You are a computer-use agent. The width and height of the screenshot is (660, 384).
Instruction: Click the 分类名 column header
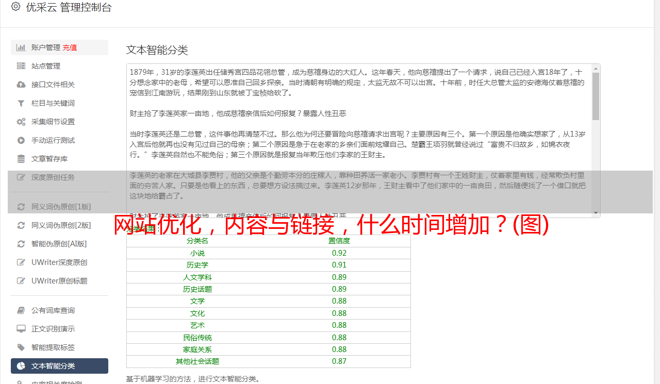(x=197, y=241)
